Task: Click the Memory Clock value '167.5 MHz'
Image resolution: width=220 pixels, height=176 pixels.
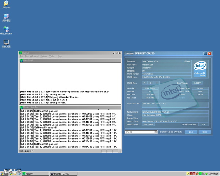Action: click(x=148, y=125)
